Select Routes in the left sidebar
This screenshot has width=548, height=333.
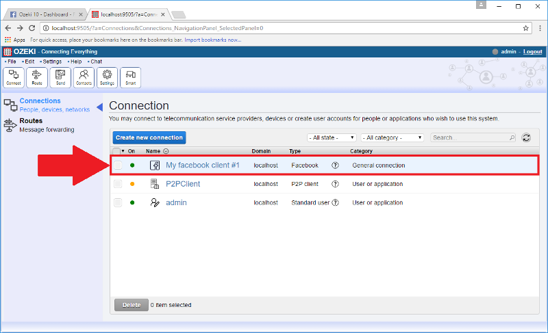pos(31,121)
